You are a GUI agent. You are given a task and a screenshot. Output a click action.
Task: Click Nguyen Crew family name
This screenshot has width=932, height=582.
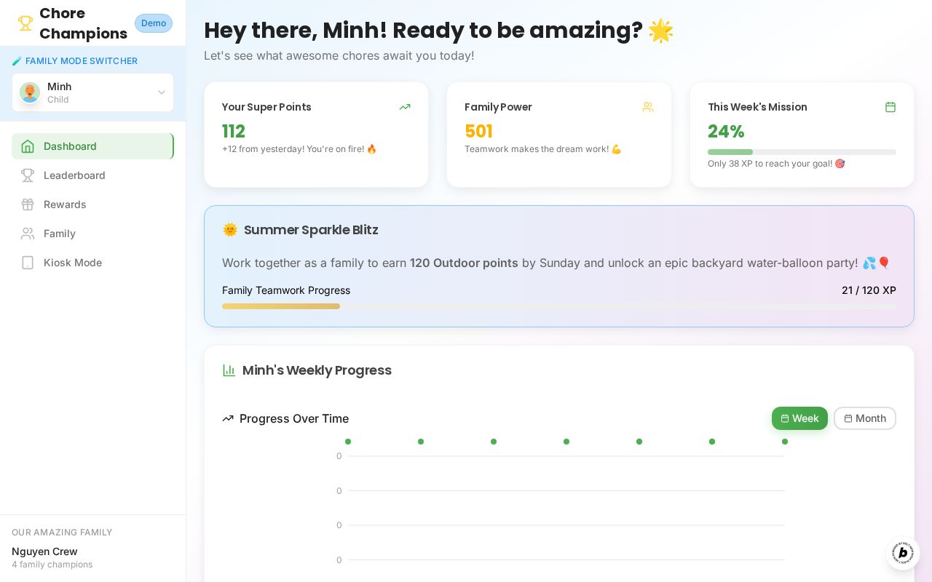44,551
